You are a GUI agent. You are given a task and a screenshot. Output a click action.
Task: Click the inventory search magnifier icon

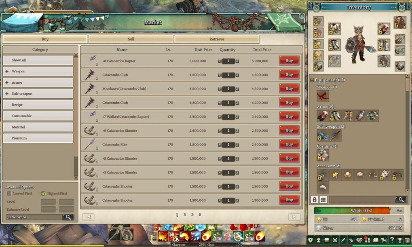click(401, 200)
